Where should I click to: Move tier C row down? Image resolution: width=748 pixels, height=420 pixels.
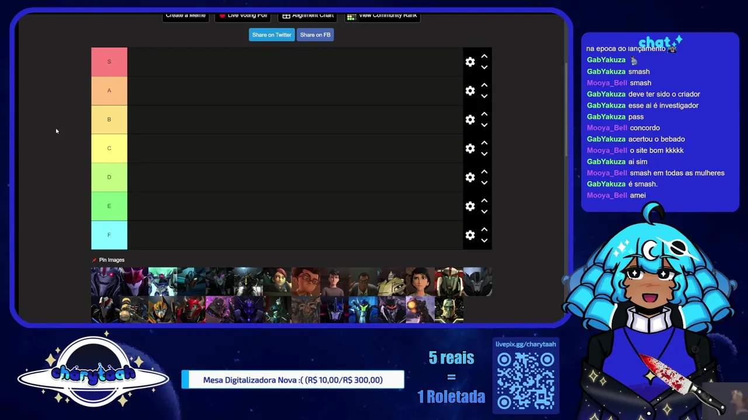point(484,153)
